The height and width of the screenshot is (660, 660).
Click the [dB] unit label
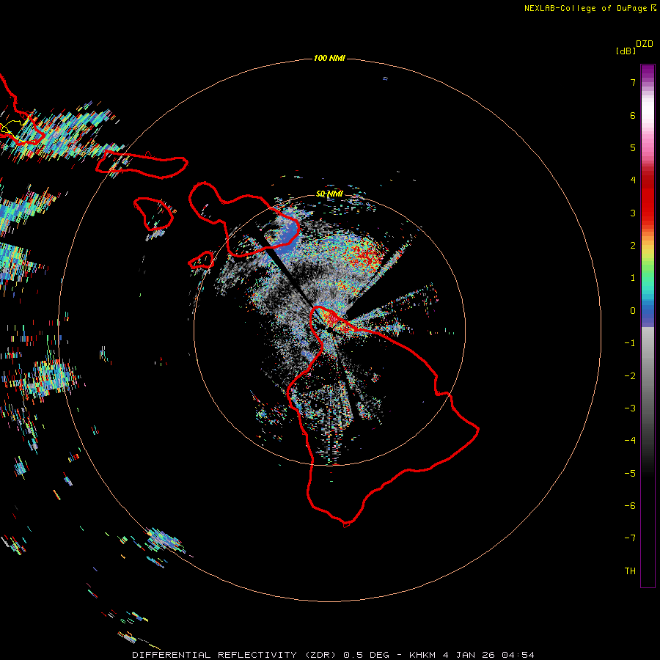[x=626, y=51]
